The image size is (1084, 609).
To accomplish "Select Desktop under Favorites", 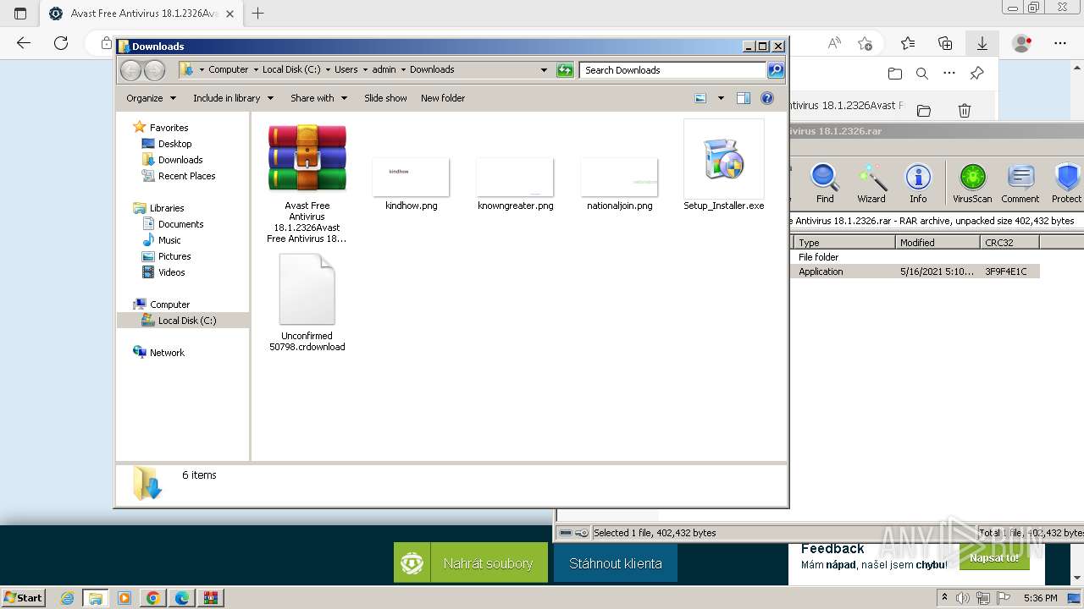I will click(174, 144).
